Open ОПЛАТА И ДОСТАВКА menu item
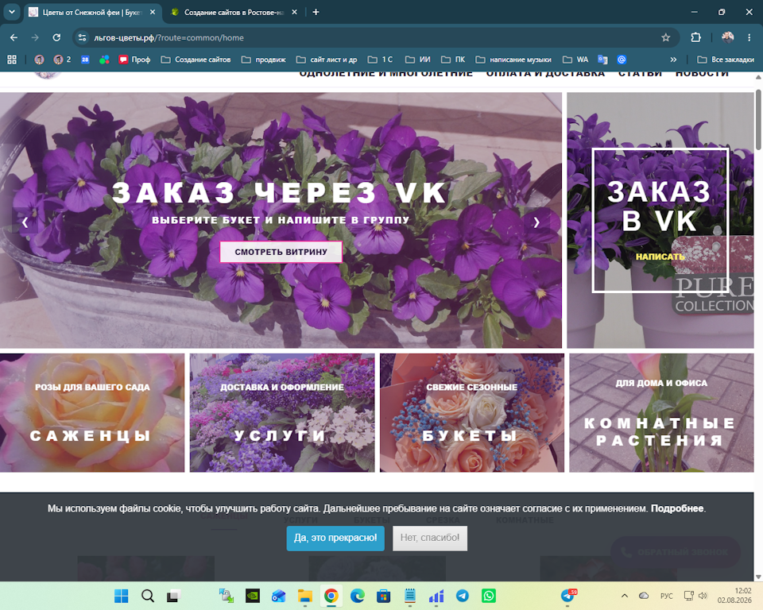 coord(545,73)
